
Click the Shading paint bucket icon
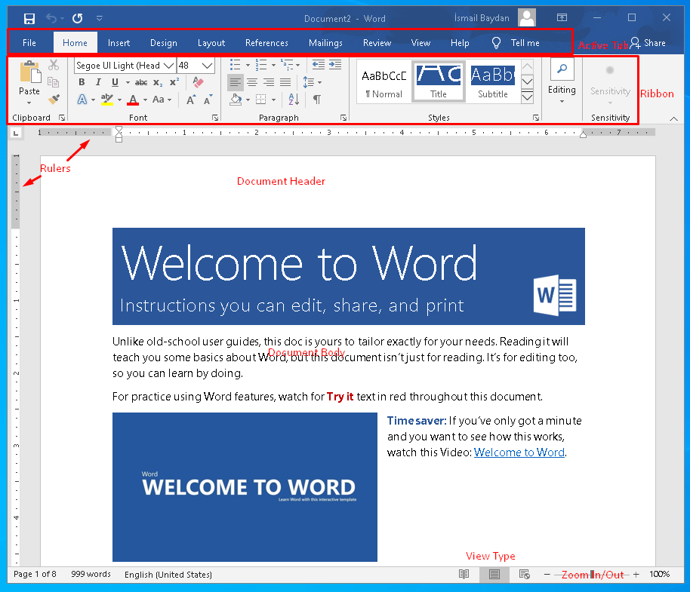pyautogui.click(x=236, y=100)
